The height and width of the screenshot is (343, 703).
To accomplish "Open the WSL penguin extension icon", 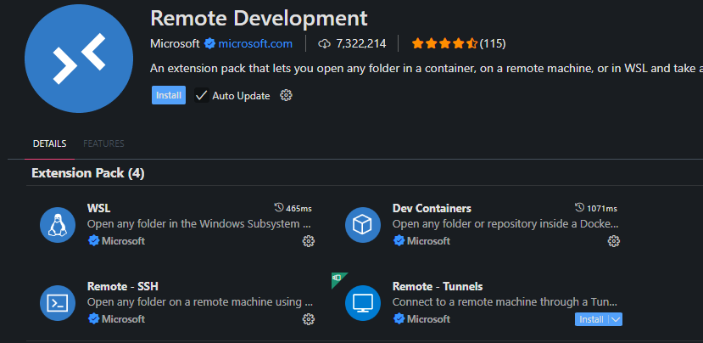I will pyautogui.click(x=59, y=225).
